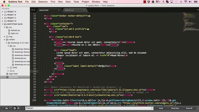Screen dimensions: 199x112
Task: Collapse the bootstrap-3.3.2-dist folder
Action: coord(6,43)
